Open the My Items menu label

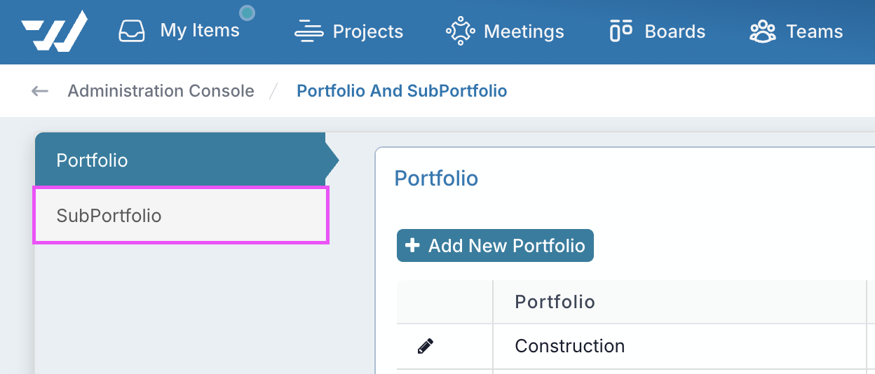click(x=200, y=31)
